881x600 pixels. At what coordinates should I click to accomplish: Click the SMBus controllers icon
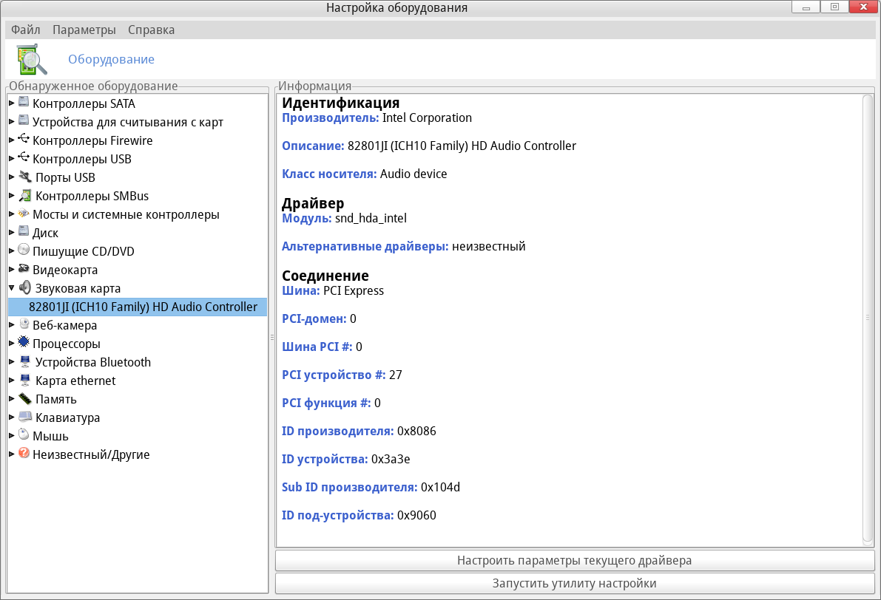[x=24, y=195]
